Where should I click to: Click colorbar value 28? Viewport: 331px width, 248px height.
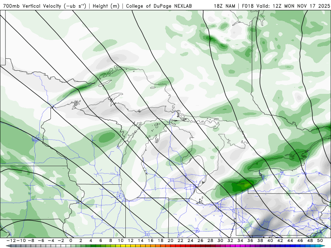[x=210, y=241]
